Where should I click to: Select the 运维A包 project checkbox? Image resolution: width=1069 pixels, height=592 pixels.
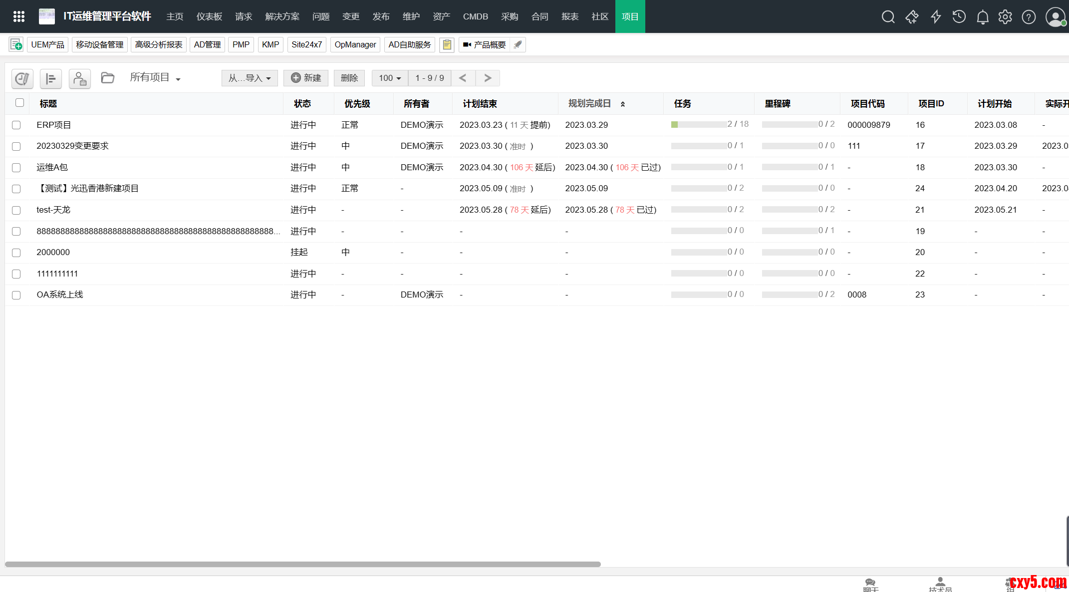coord(16,168)
